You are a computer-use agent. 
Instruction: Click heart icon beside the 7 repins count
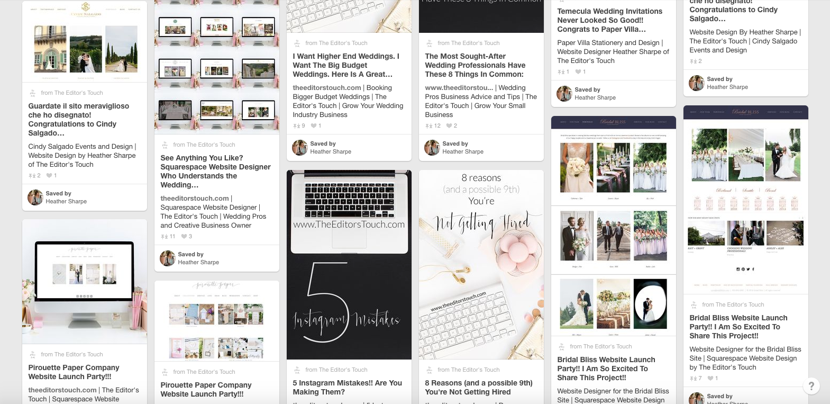710,379
